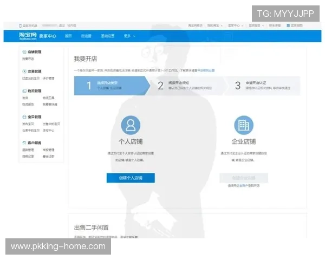Click the 宝贝管理 section heading
The height and width of the screenshot is (260, 325).
(35, 117)
